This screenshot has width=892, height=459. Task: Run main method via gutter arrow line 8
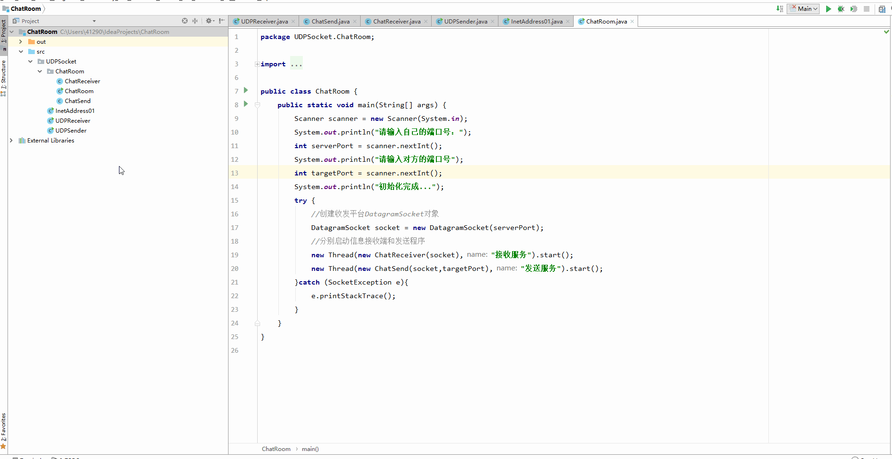tap(245, 104)
